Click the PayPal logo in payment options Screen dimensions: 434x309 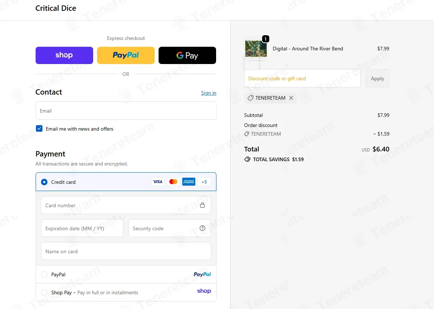click(x=202, y=274)
